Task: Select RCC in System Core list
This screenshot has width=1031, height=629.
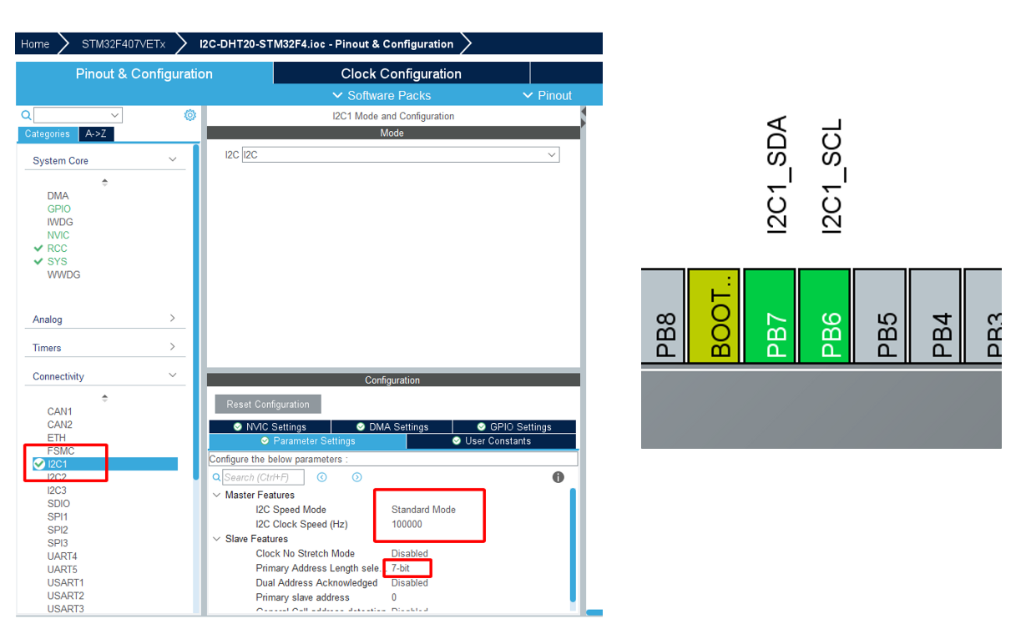Action: pos(57,249)
